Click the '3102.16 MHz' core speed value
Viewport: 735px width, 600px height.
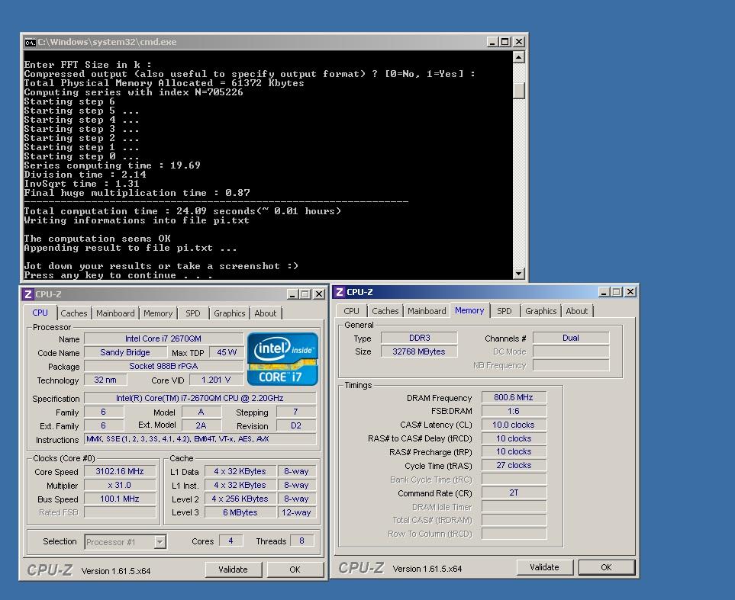pos(120,472)
